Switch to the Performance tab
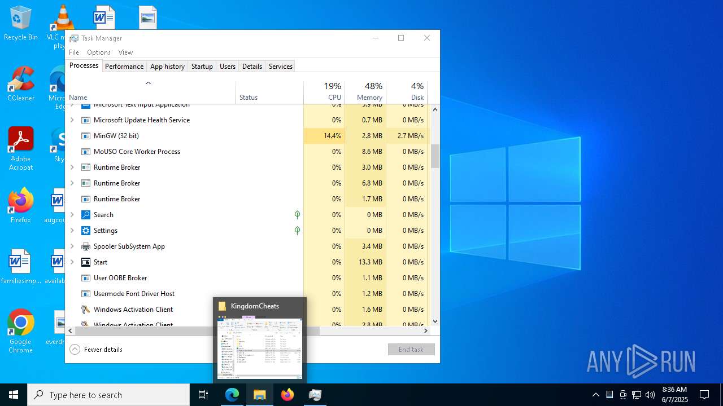Screen dimensions: 723x406 coord(124,67)
